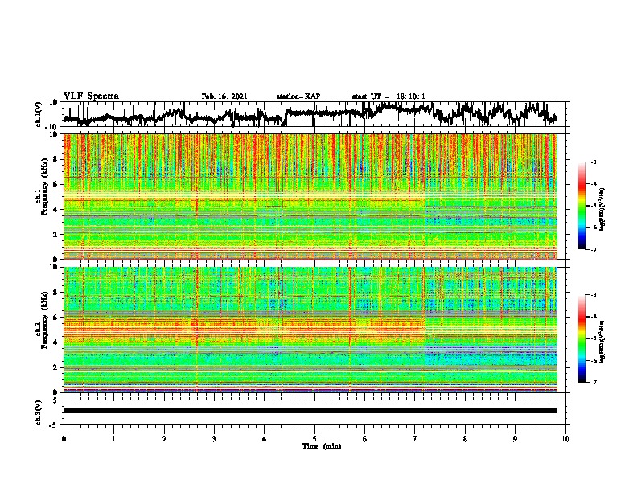Click the "8" kHz tick on ch.1 spectrogram
Image resolution: width=637 pixels, height=492 pixels.
click(56, 159)
